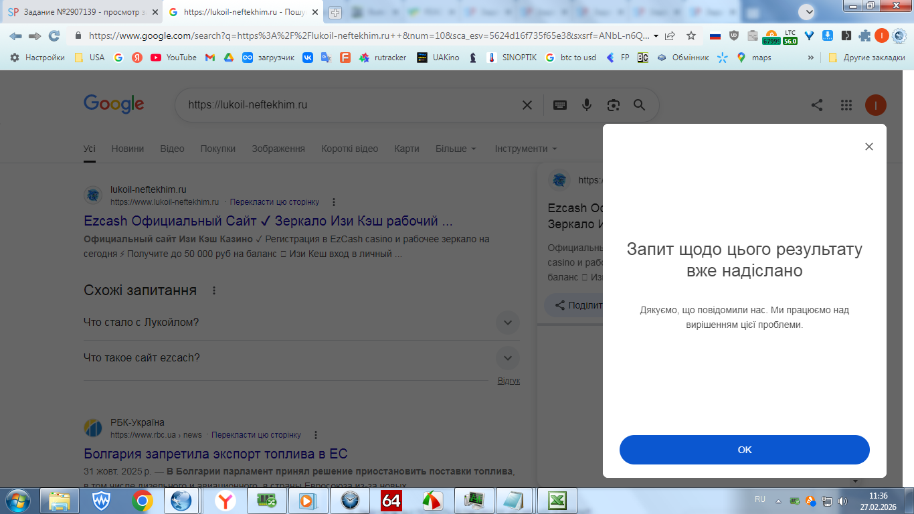Click the share icon beside Google apps

(817, 105)
